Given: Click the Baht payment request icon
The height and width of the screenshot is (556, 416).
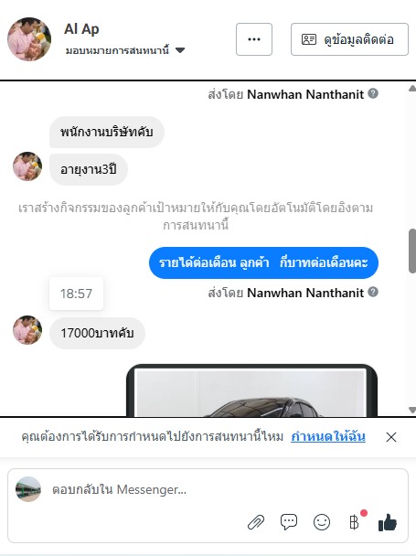Looking at the screenshot, I should click(355, 522).
